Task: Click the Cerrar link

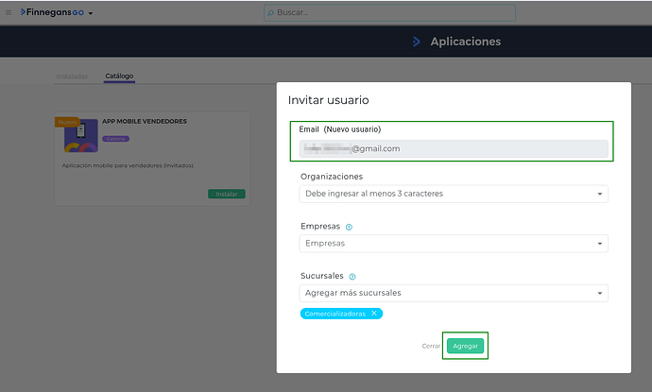Action: point(431,347)
